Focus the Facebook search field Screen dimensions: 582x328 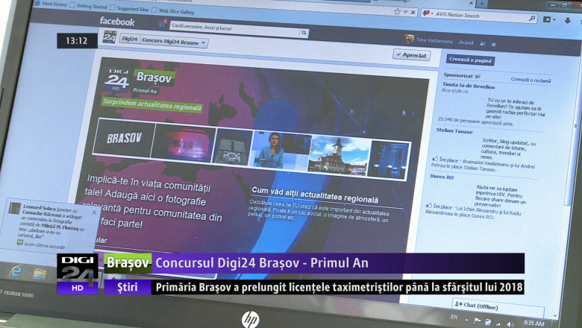click(x=235, y=29)
